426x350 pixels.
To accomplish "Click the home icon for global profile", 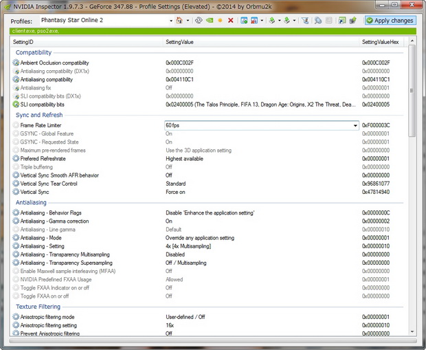I will (179, 21).
